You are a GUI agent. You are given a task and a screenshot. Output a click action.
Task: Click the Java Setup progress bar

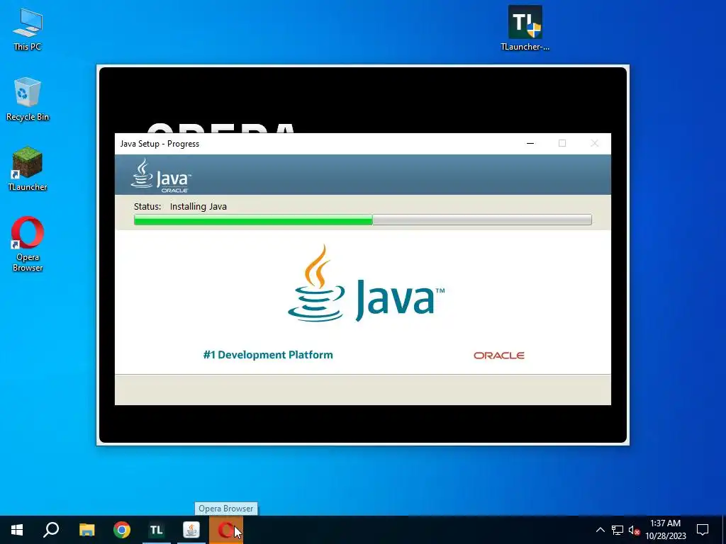(x=362, y=220)
